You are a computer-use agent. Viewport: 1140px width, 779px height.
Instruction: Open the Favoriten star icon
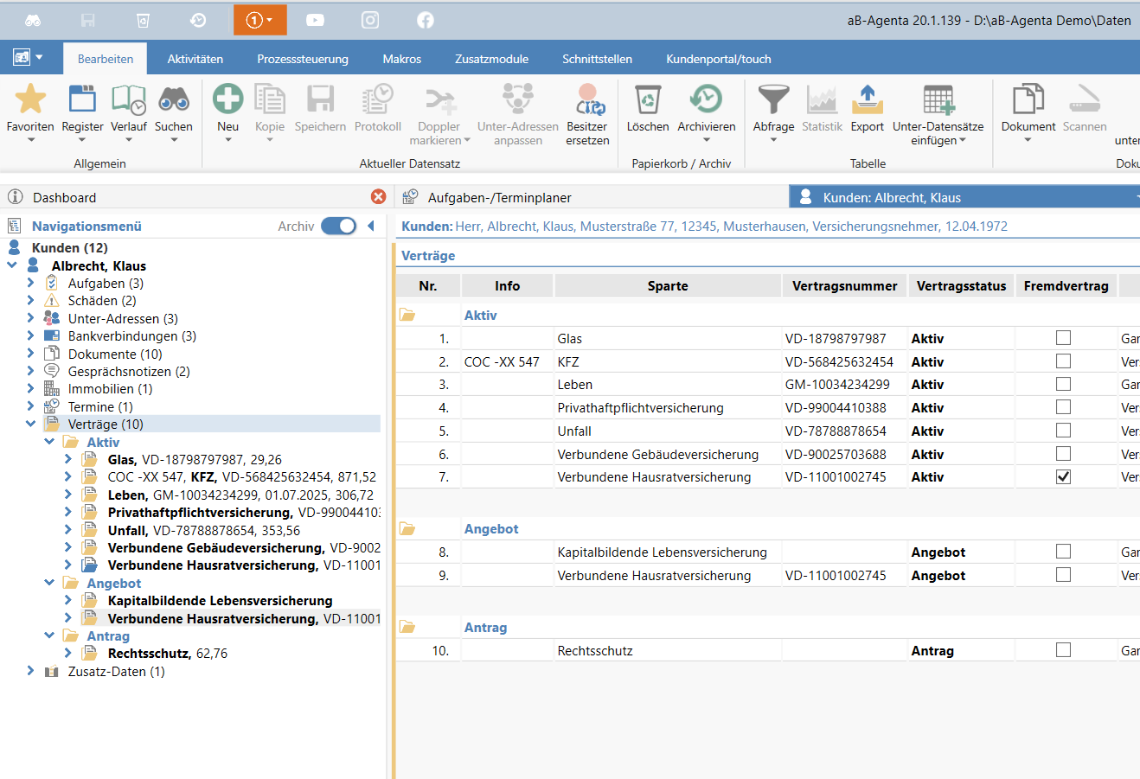point(30,99)
